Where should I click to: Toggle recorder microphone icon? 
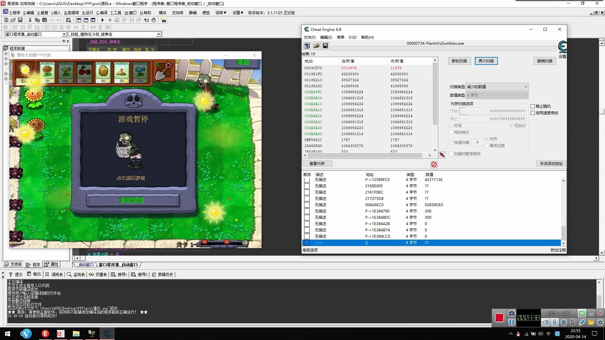(555, 322)
